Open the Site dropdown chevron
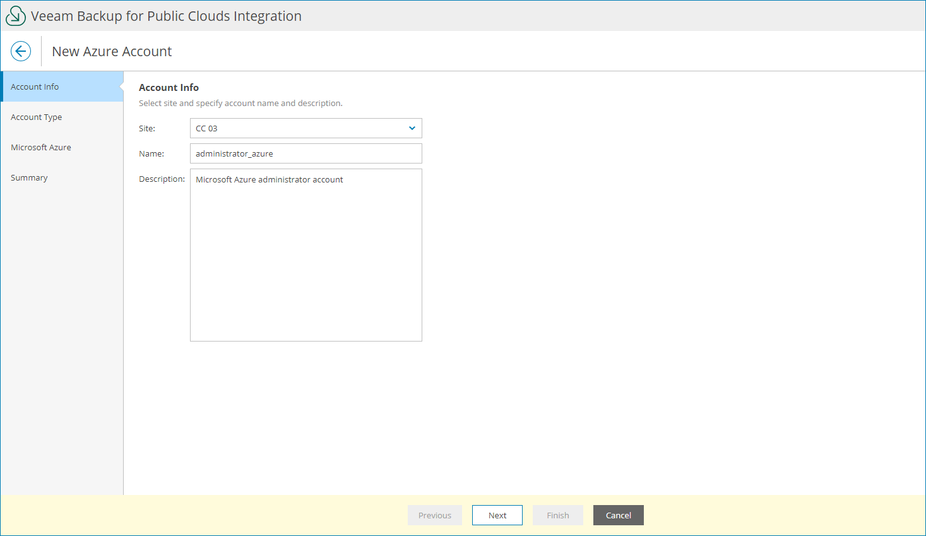This screenshot has height=536, width=926. pos(412,128)
